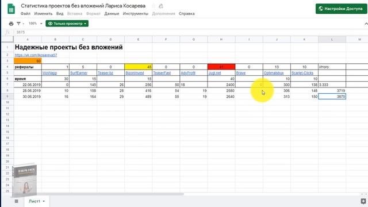This screenshot has width=368, height=207.
Task: Open the vk.com link in row 2
Action: 36,55
